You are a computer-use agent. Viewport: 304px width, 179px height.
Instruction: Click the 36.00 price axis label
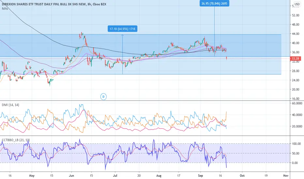(296, 52)
